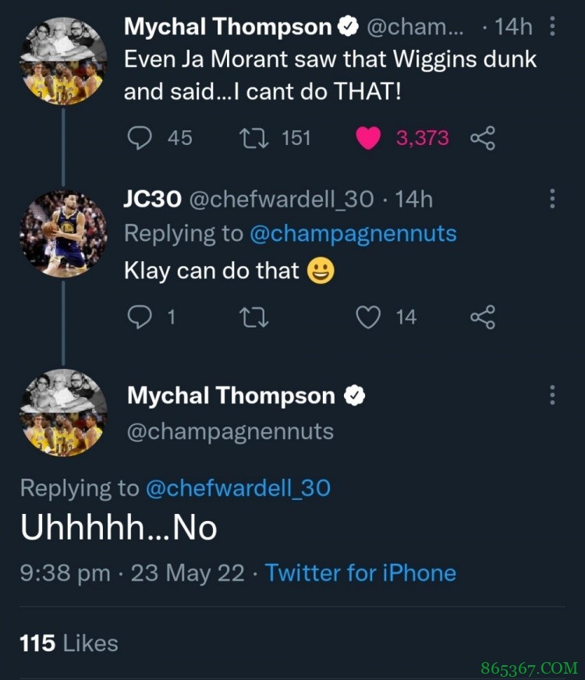Screen dimensions: 585x680
Task: Open JC30 @chefwardell_30 profile name
Action: pos(248,199)
